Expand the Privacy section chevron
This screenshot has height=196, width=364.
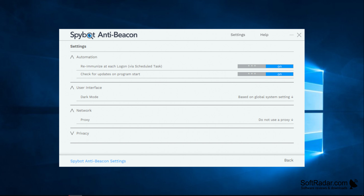(72, 133)
